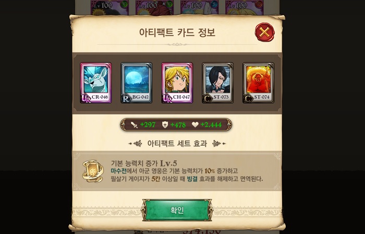Select the ST-074 red giant card

coord(259,83)
